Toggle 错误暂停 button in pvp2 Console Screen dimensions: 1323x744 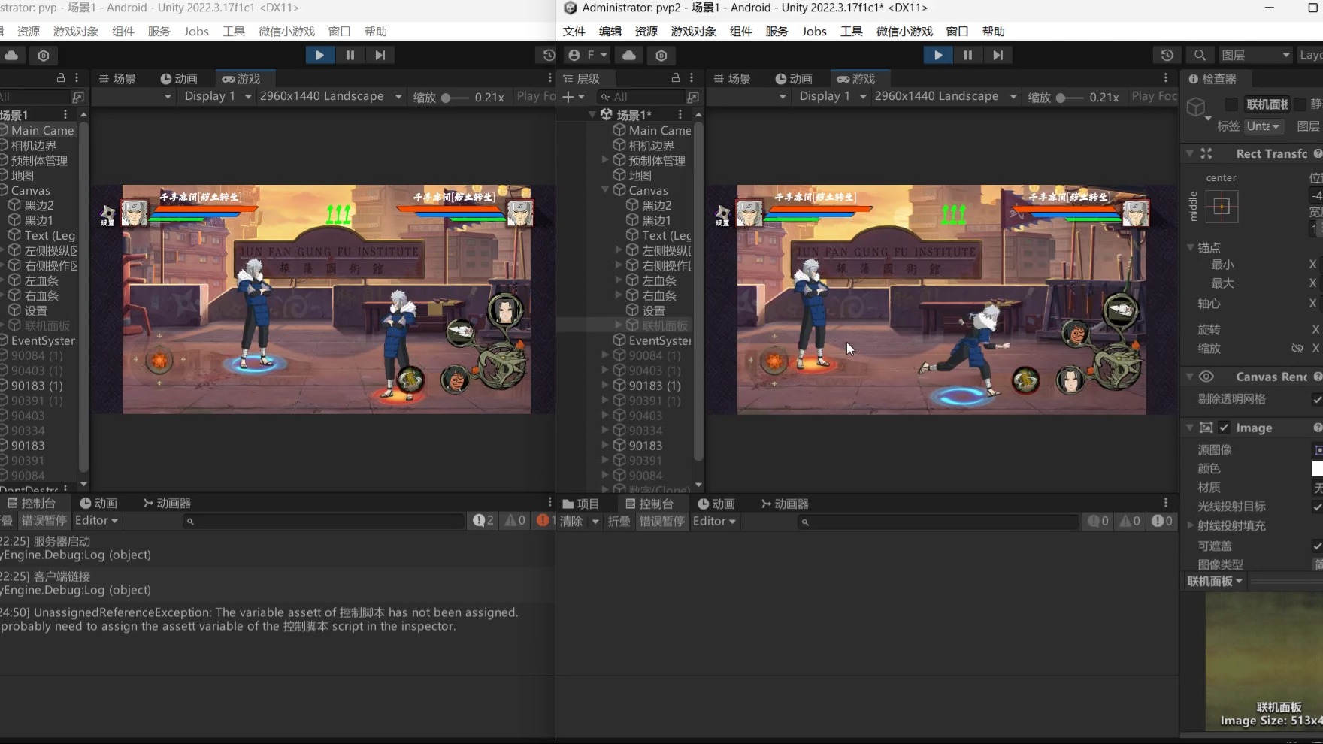click(661, 521)
